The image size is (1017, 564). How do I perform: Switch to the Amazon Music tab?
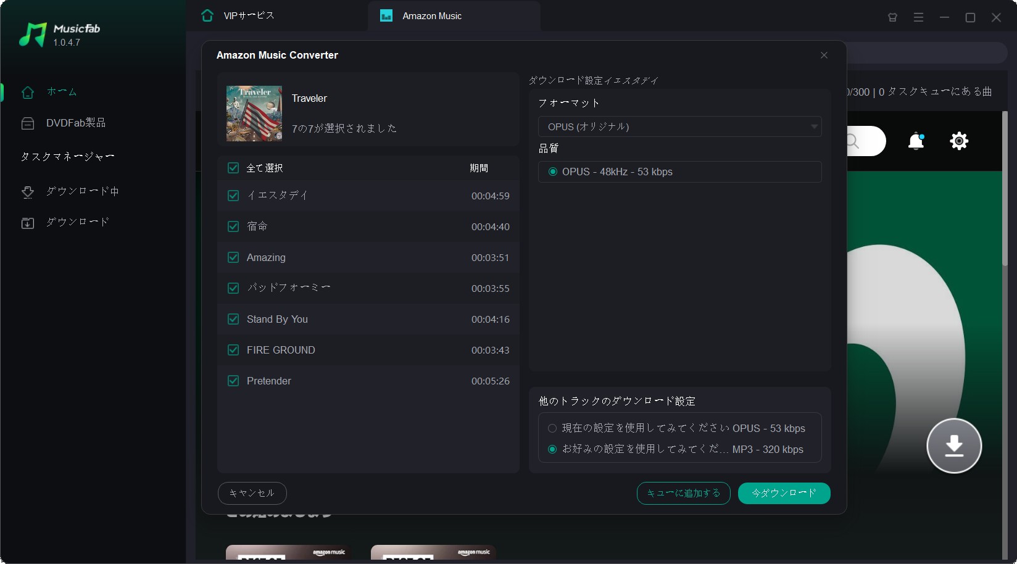coord(431,15)
